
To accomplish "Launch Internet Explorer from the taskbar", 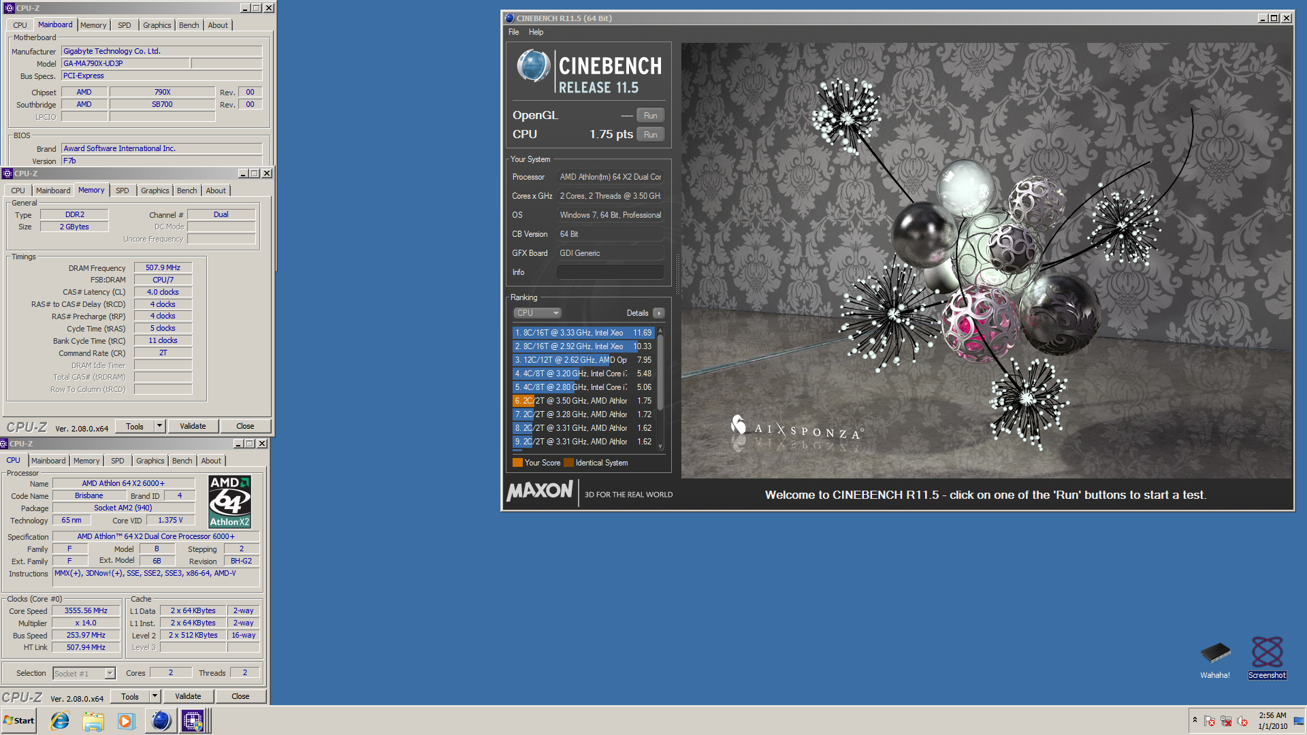I will [60, 721].
